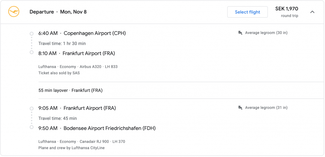Click the SEK 1,970 price
The width and height of the screenshot is (325, 157).
tap(287, 9)
